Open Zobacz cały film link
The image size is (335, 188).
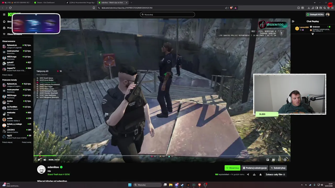coord(275,174)
